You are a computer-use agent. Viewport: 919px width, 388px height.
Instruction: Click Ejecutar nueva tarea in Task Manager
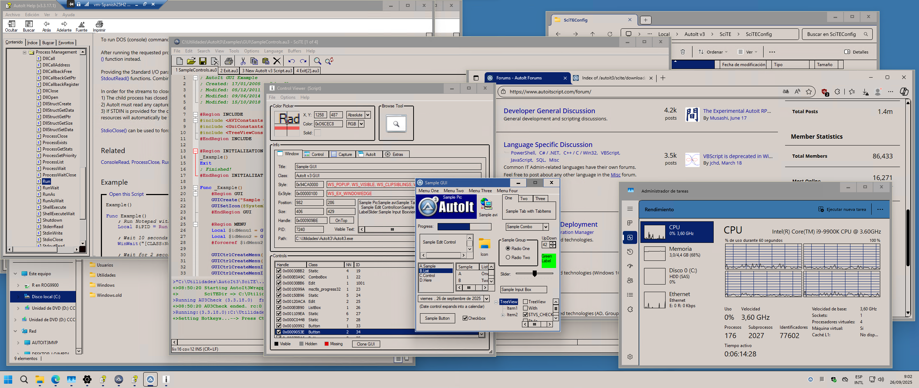[x=842, y=209]
